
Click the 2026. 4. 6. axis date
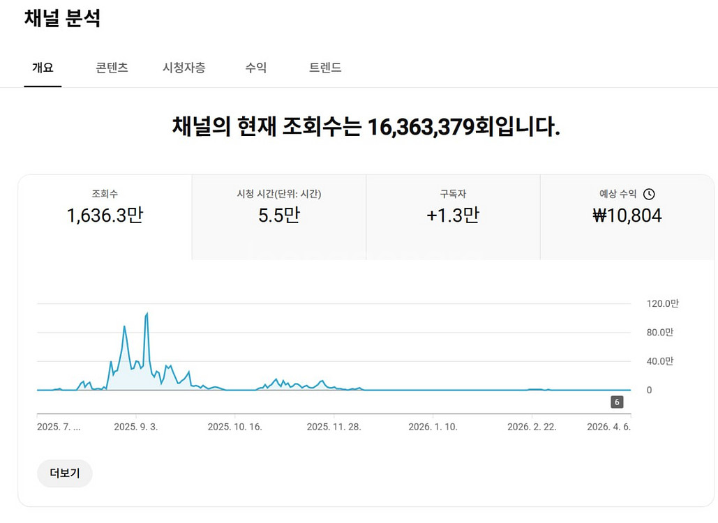pyautogui.click(x=608, y=427)
